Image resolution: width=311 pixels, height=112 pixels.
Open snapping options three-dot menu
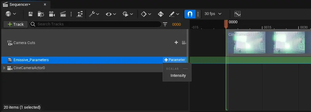[198, 14]
